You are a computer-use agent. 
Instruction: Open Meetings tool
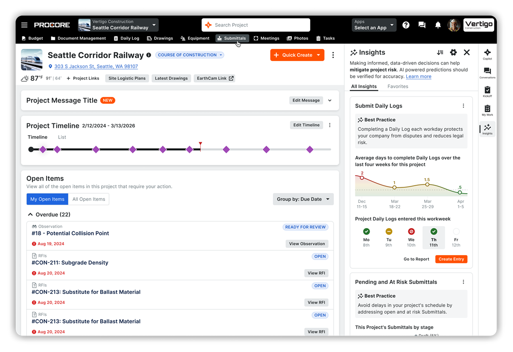266,38
